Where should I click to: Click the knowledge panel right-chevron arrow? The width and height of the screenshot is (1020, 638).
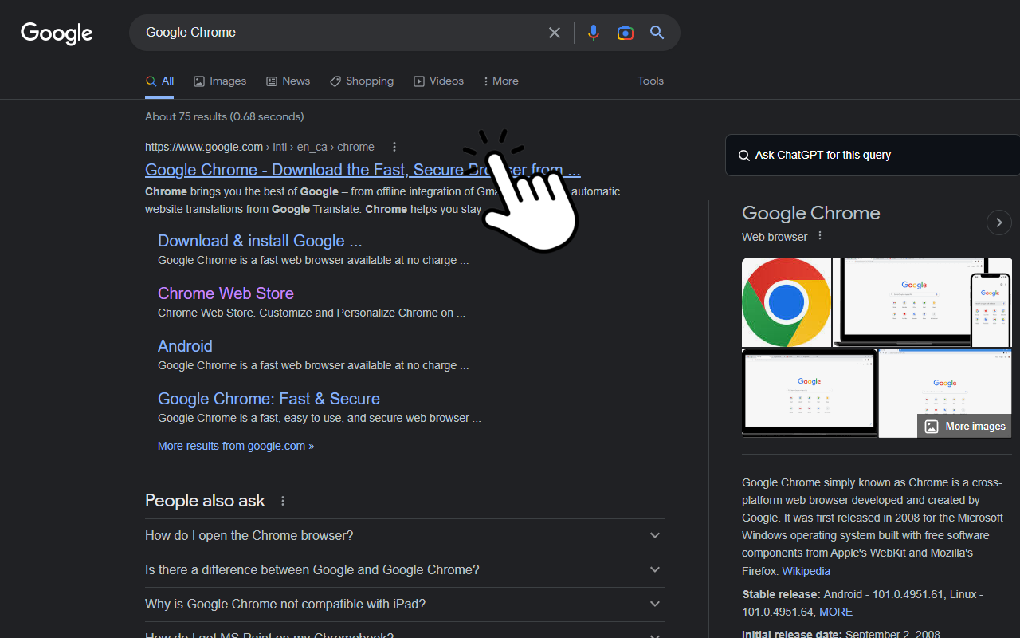(998, 223)
